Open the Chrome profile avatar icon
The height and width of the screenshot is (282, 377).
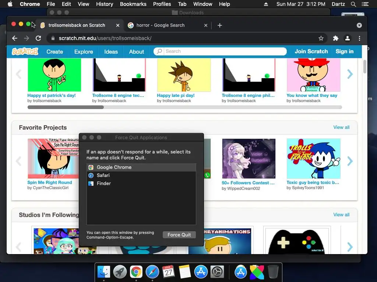tap(348, 38)
